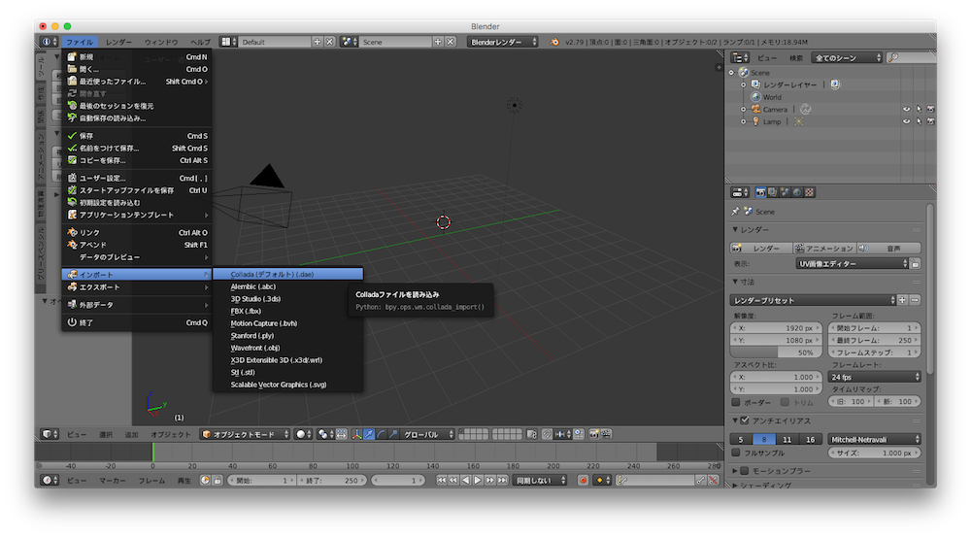The width and height of the screenshot is (971, 537).
Task: Click the record auto-keyframe button
Action: click(583, 481)
